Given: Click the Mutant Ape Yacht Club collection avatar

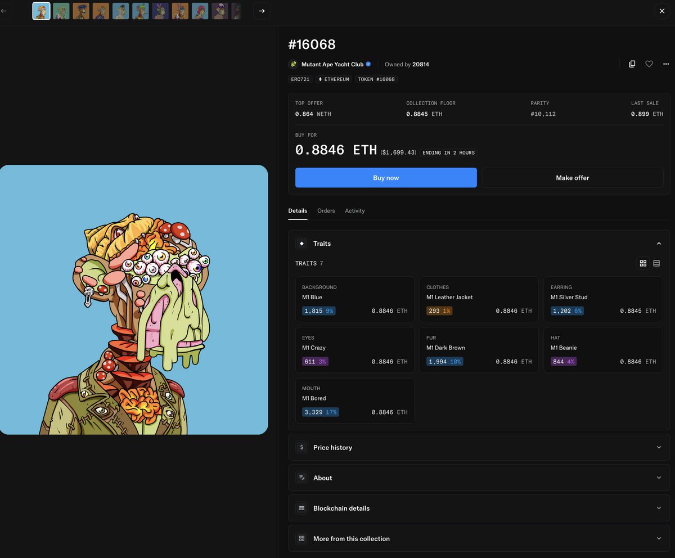Looking at the screenshot, I should click(x=293, y=64).
